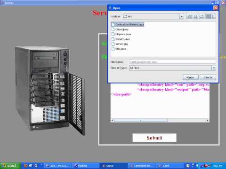Click the Up One Level folder icon

tap(189, 16)
